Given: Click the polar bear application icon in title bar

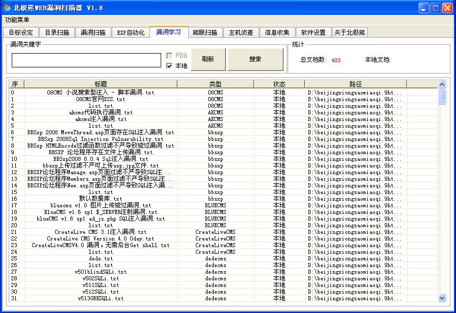Looking at the screenshot, I should (7, 6).
